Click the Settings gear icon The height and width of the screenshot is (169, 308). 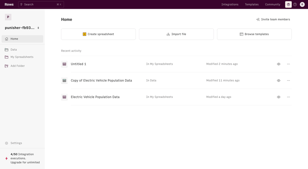tap(7, 143)
